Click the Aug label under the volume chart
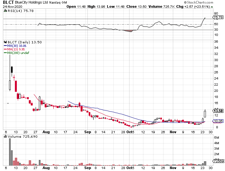Viewport: 225px width, 171px height. (x=46, y=168)
